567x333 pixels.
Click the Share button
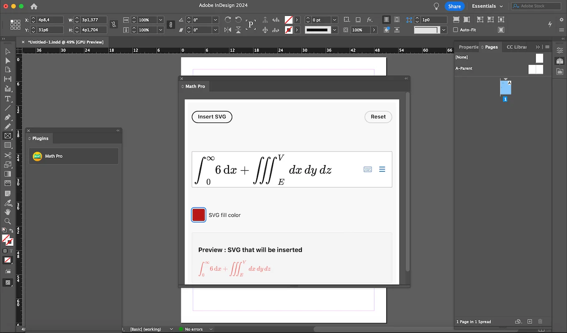pyautogui.click(x=454, y=6)
